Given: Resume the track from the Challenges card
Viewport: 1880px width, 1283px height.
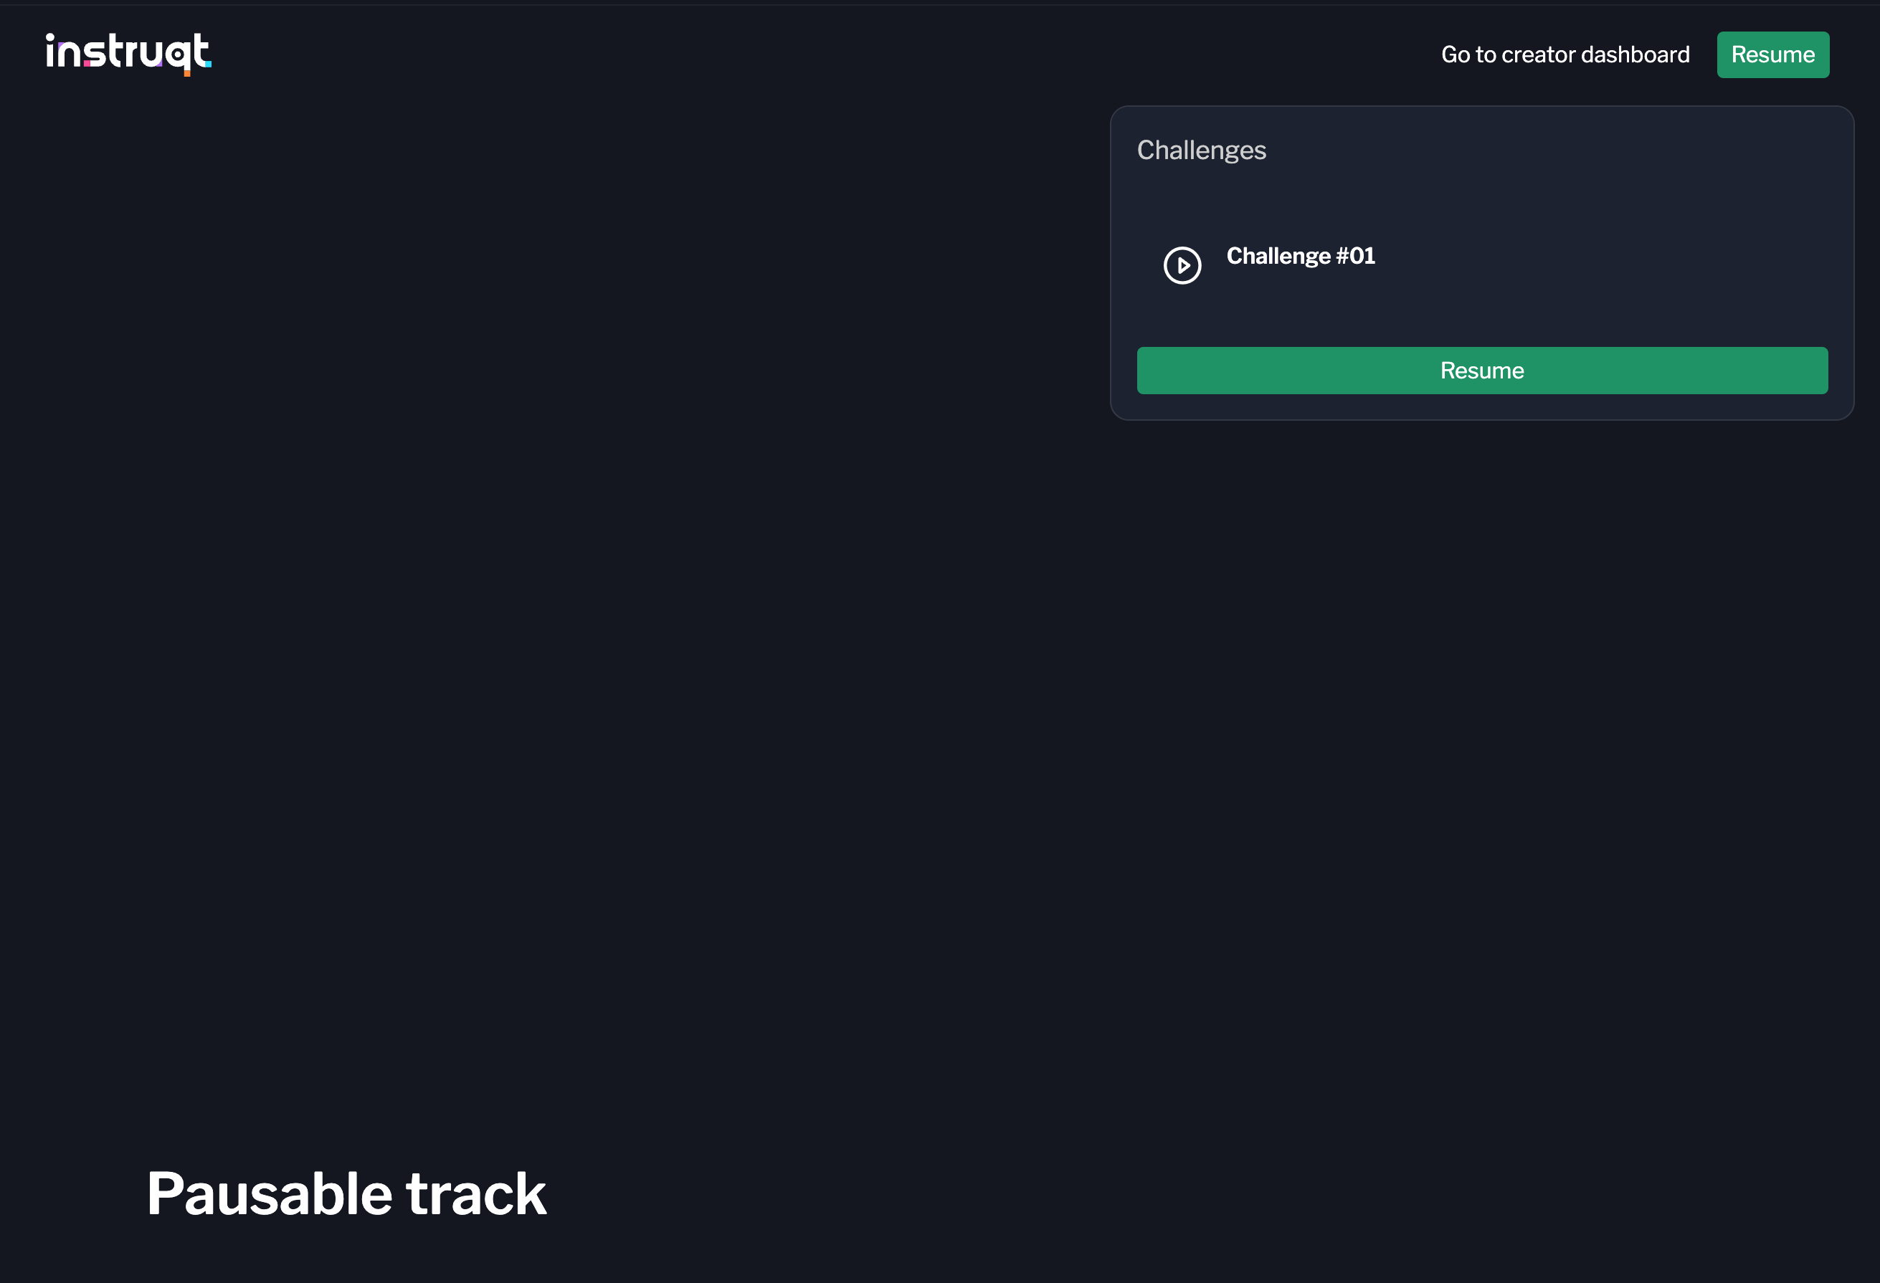Looking at the screenshot, I should pyautogui.click(x=1481, y=371).
